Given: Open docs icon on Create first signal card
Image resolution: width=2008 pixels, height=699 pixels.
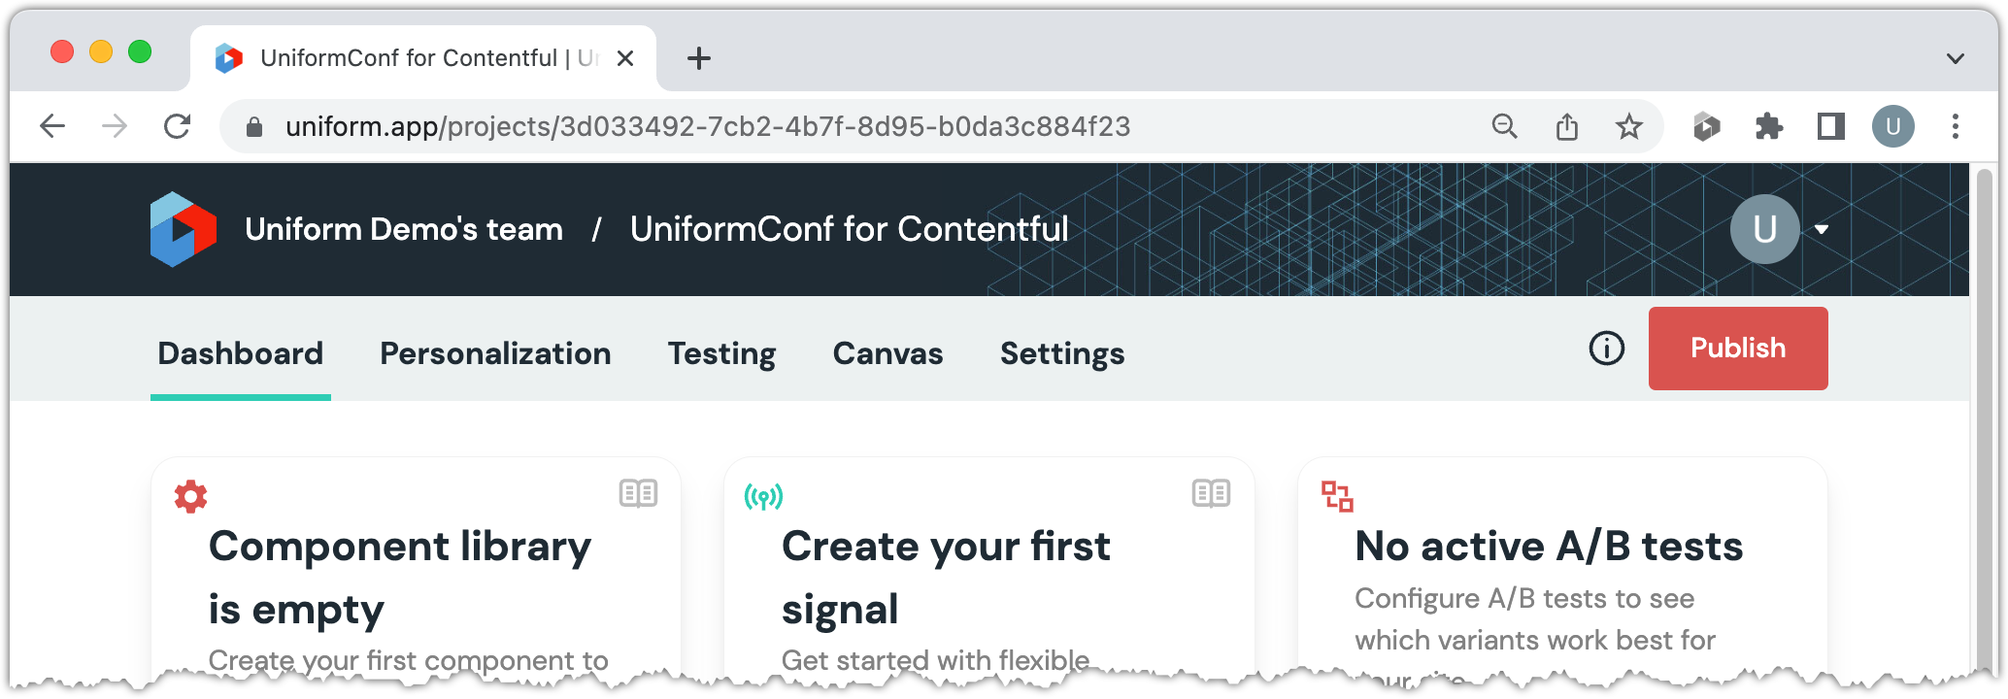Looking at the screenshot, I should click(1211, 494).
